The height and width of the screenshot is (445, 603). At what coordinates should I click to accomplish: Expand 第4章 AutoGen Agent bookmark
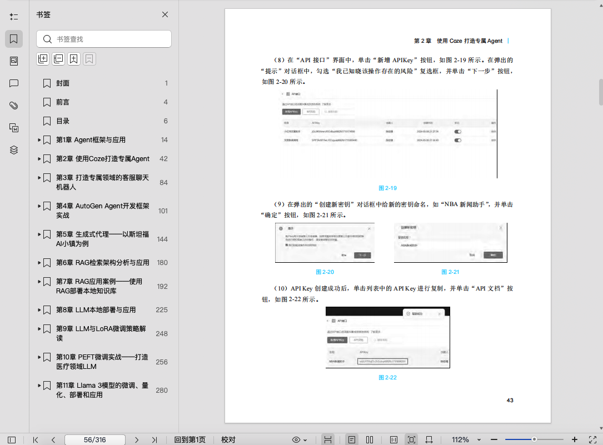point(39,206)
